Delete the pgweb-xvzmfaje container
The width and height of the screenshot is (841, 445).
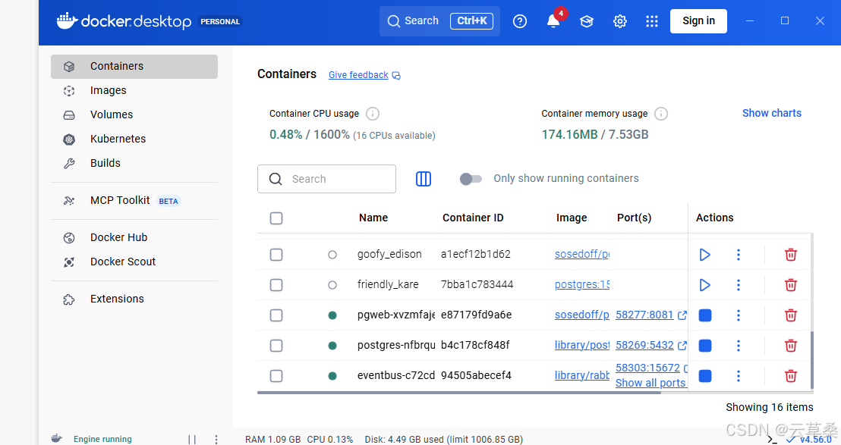click(x=791, y=315)
